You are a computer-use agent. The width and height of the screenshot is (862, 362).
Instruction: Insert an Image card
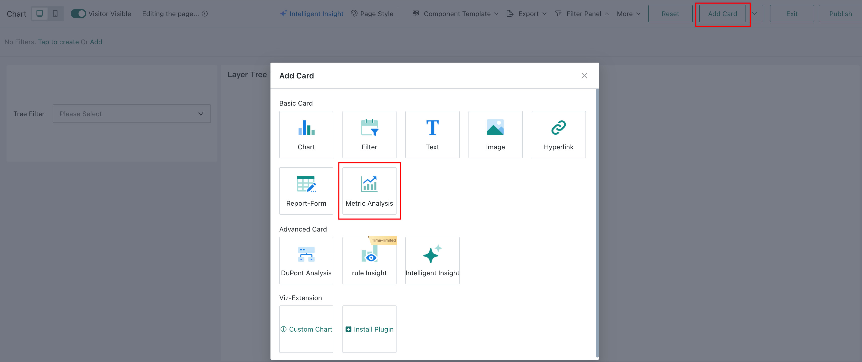(x=495, y=134)
